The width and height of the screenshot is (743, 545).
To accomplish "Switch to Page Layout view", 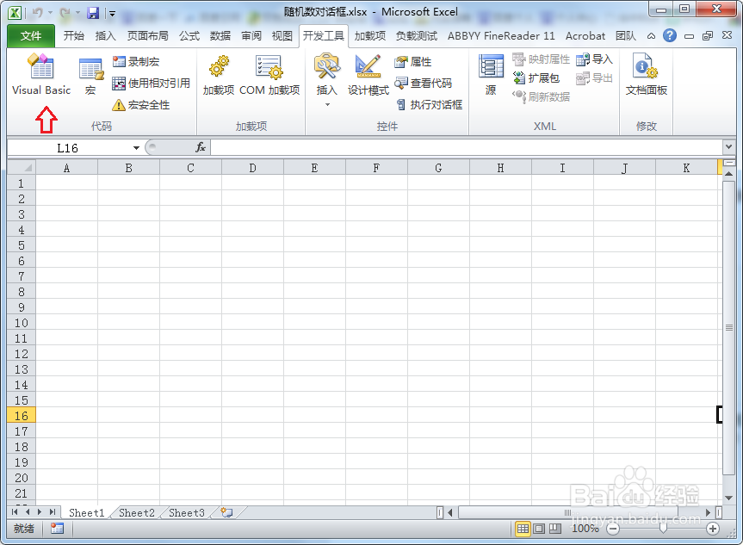I will (x=539, y=529).
